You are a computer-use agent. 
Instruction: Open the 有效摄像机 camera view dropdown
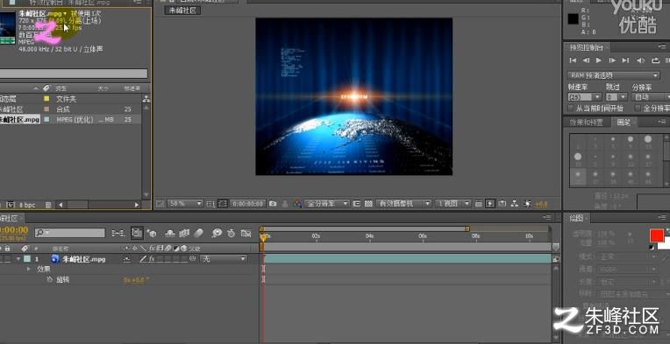pos(403,204)
